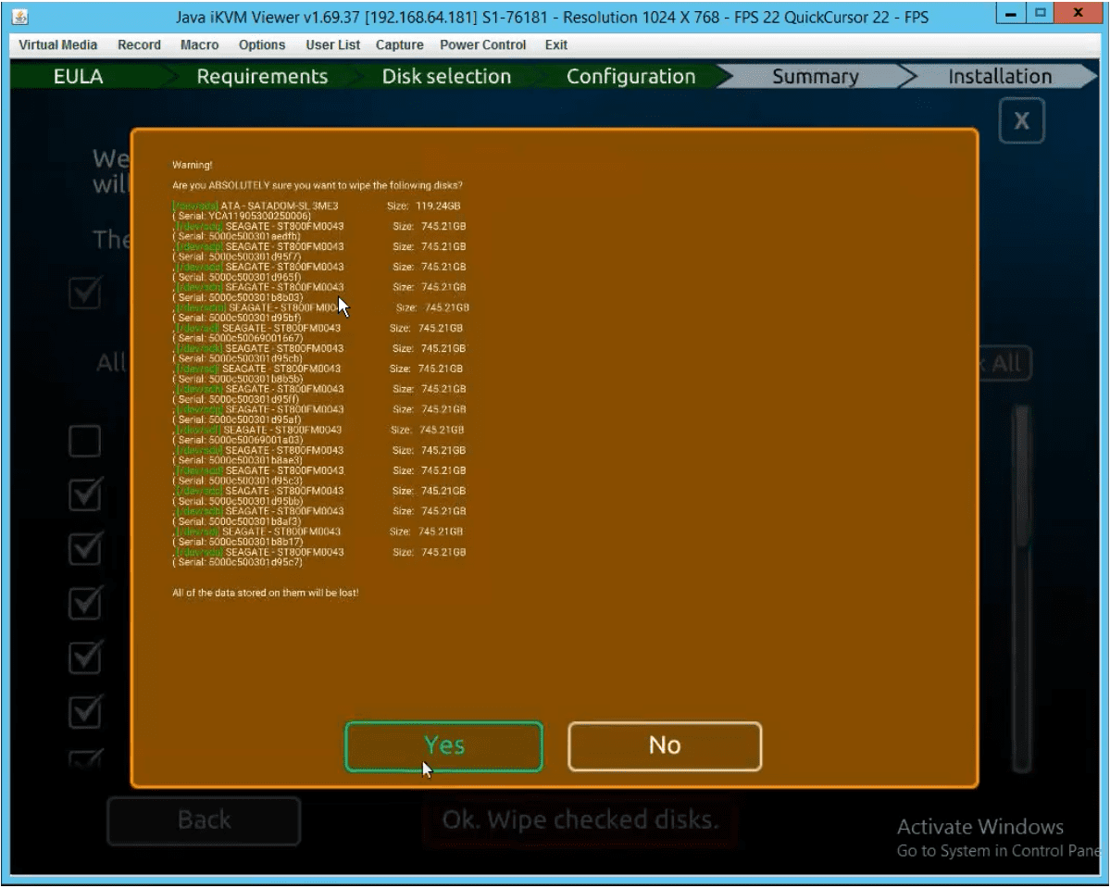This screenshot has width=1110, height=888.
Task: Select the Disk selection wizard step
Action: click(x=446, y=77)
